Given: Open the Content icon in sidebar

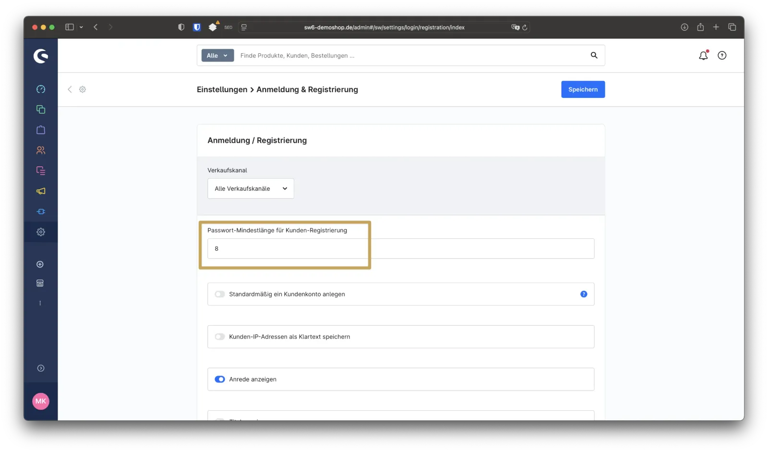Looking at the screenshot, I should click(41, 171).
